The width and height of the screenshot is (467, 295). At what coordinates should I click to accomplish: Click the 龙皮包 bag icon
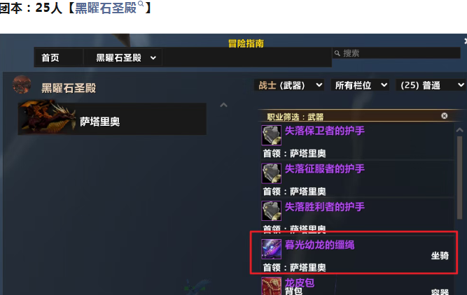tap(272, 286)
